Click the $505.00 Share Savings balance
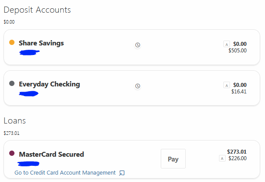Image resolution: width=265 pixels, height=182 pixels. coord(237,51)
